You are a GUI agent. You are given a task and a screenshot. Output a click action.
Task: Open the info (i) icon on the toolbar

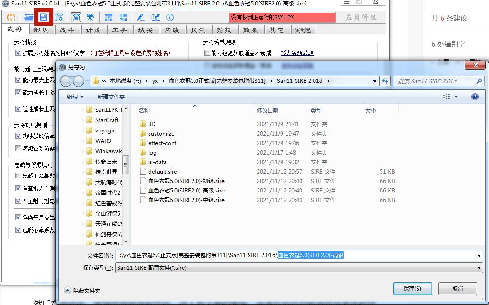[x=169, y=17]
